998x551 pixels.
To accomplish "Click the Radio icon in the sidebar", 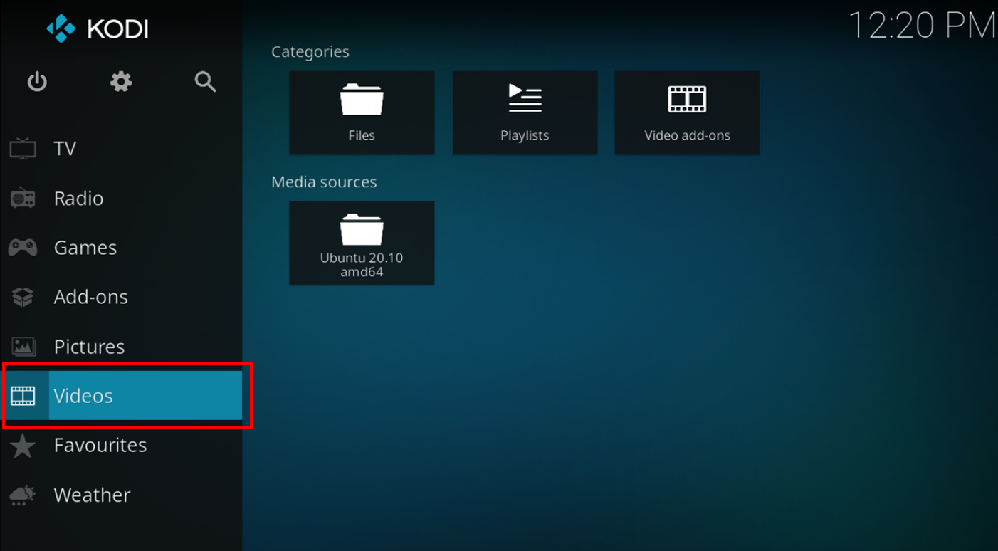I will [x=23, y=198].
